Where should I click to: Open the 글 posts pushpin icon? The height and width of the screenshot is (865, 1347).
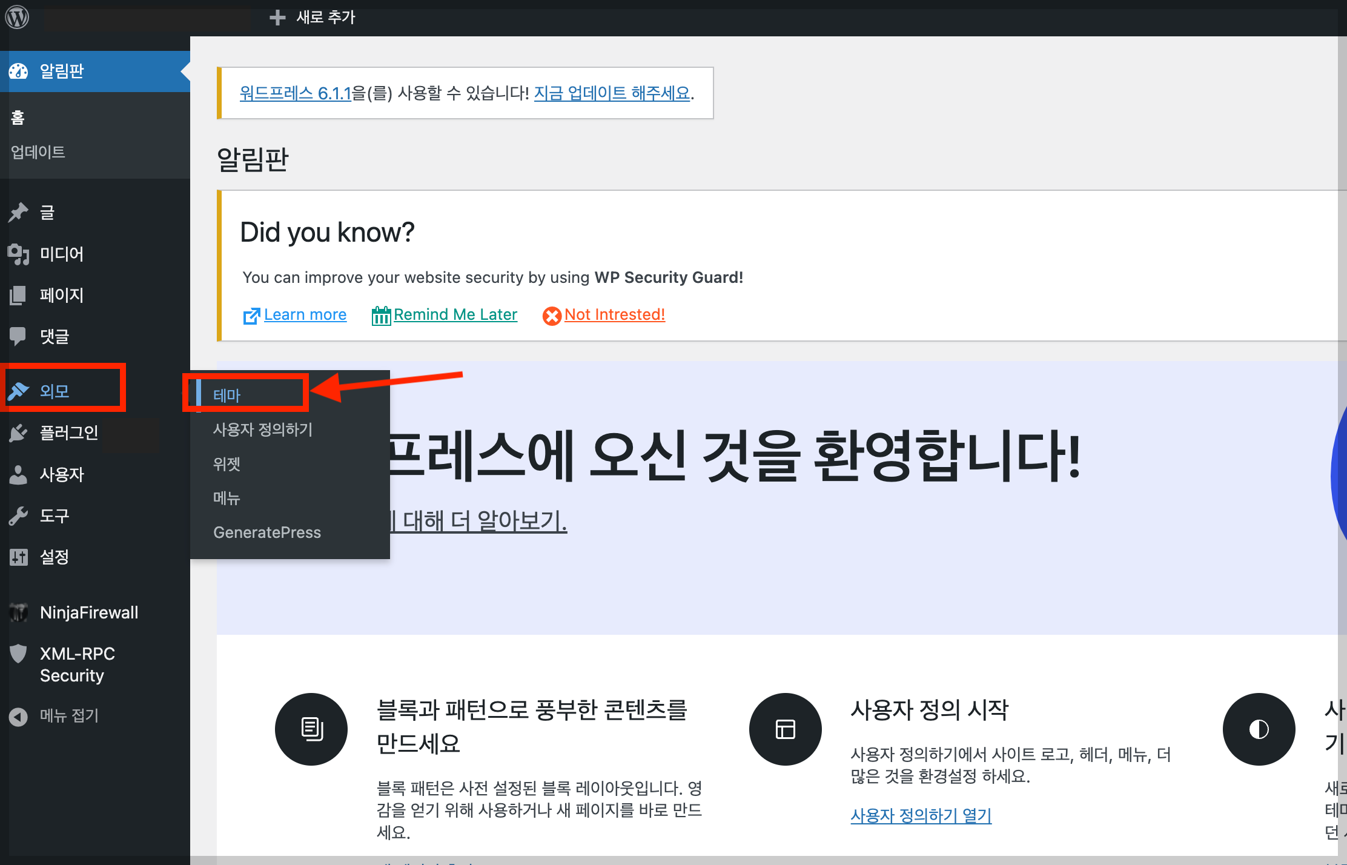pyautogui.click(x=18, y=213)
